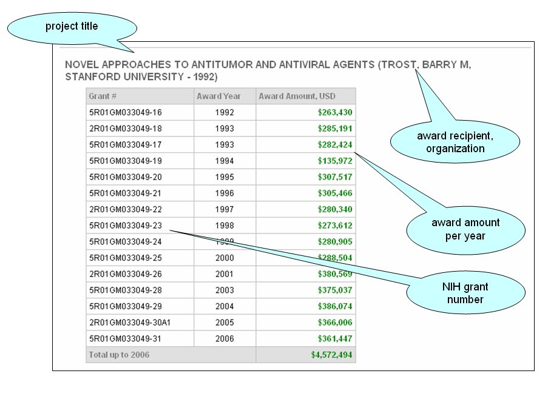Click the award year 1996 cell
551x399 pixels.
[225, 193]
